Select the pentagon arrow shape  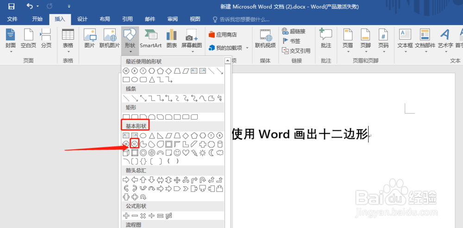click(177, 188)
